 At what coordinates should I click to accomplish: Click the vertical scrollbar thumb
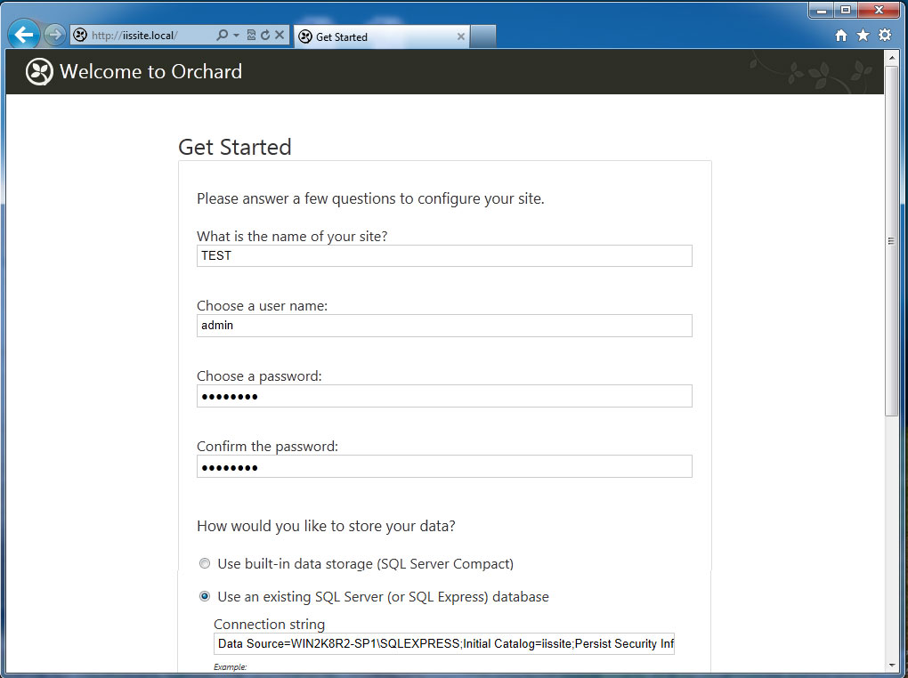(x=891, y=241)
